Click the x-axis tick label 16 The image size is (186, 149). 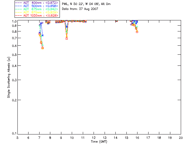[x=137, y=138]
